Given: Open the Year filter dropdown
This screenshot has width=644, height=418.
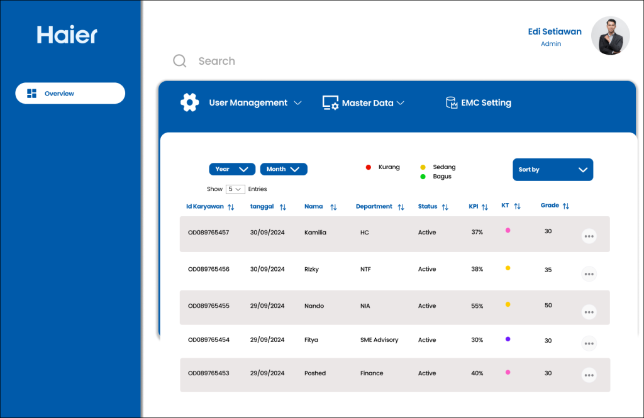Looking at the screenshot, I should click(x=232, y=169).
